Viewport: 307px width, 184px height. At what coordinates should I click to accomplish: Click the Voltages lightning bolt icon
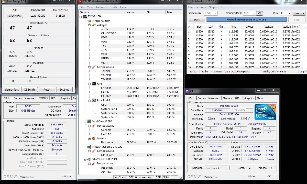[94, 25]
